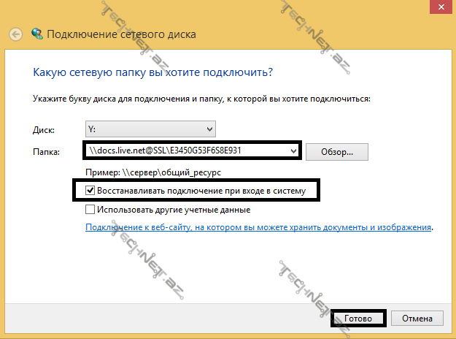Screen dimensions: 456x339
Task: Click the network drive icon in title
Action: (37, 34)
